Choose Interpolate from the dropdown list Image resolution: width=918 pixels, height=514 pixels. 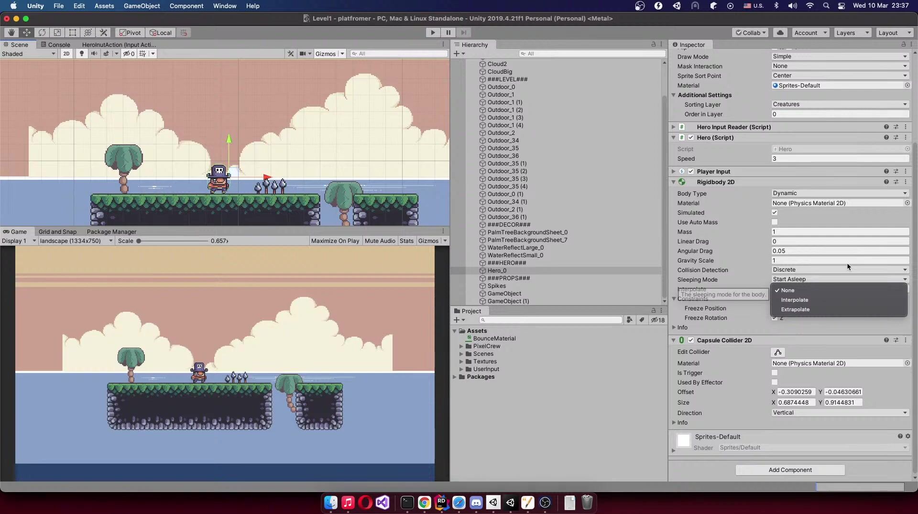(x=839, y=300)
